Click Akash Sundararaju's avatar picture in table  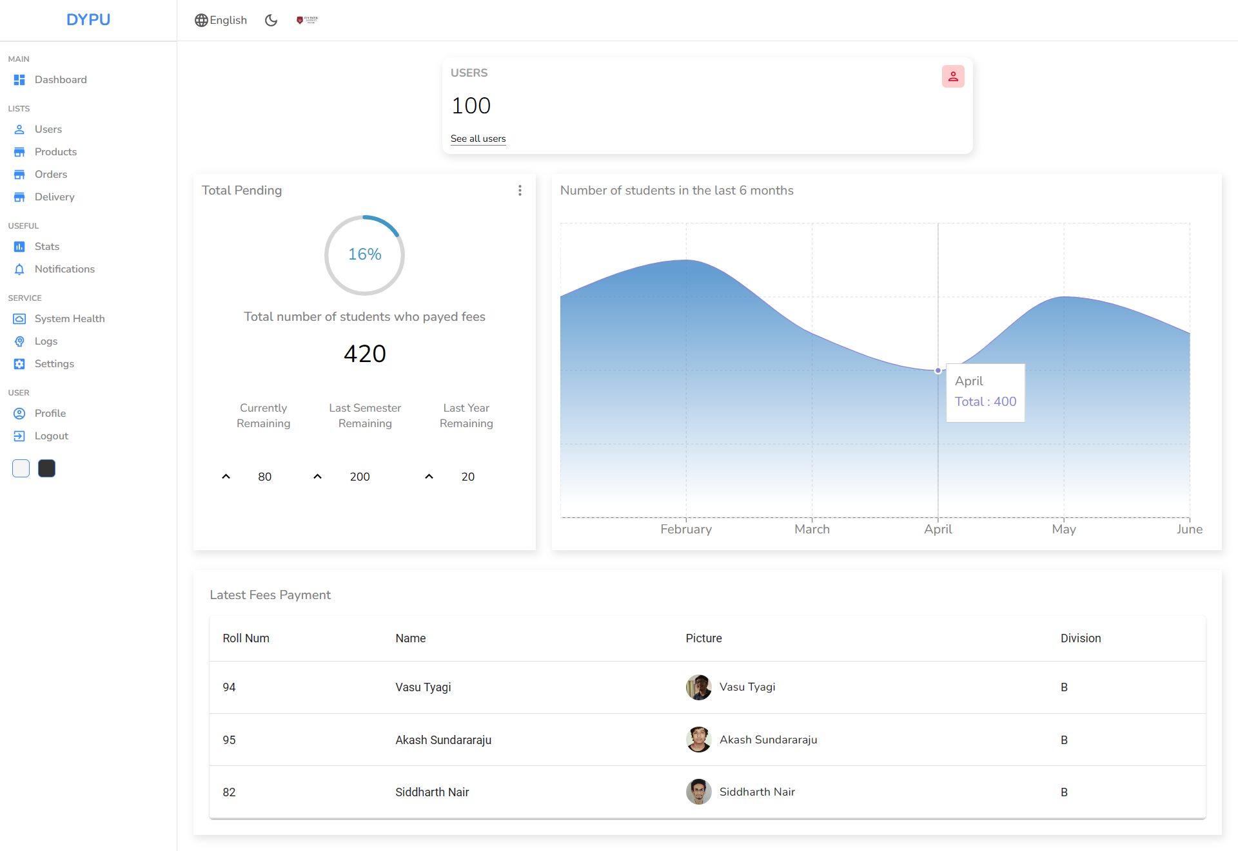tap(698, 740)
